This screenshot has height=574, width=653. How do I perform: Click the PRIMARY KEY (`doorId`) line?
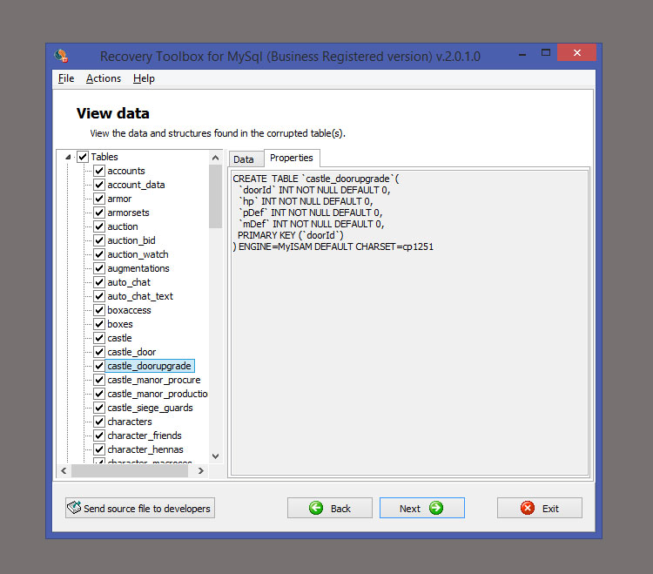(290, 235)
